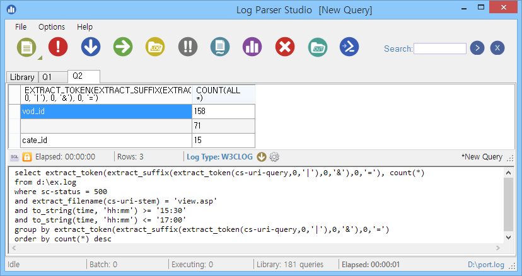
Task: Switch to the Library tab
Action: (x=22, y=78)
